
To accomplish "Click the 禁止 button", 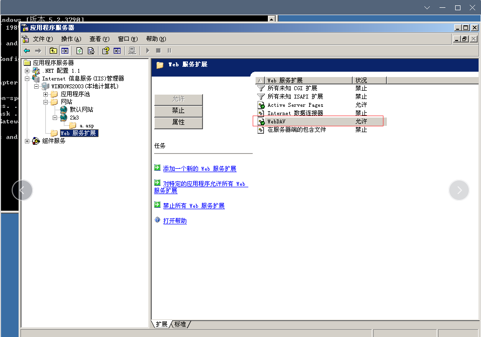I will click(x=178, y=111).
